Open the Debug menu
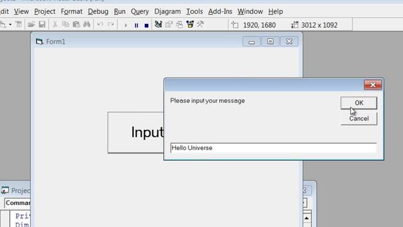 coord(98,11)
